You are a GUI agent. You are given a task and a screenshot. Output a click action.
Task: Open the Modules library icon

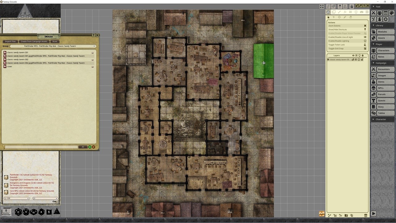click(x=373, y=32)
